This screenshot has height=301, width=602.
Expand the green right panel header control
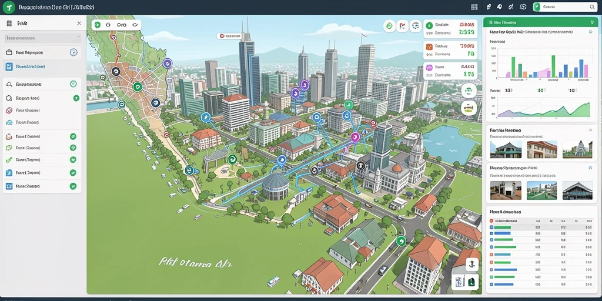pyautogui.click(x=591, y=23)
